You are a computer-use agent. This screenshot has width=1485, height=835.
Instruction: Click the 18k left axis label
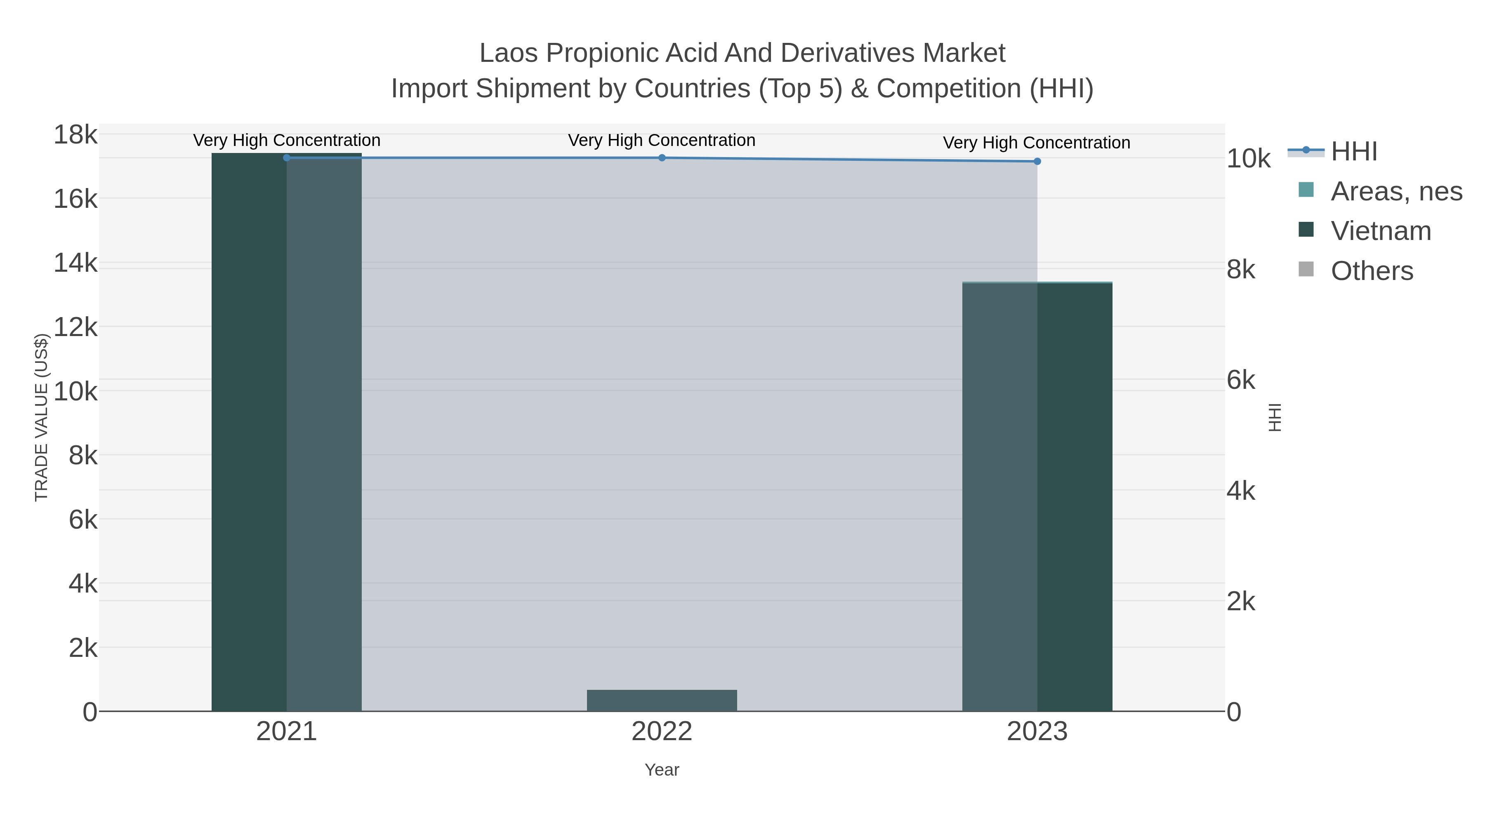point(75,135)
